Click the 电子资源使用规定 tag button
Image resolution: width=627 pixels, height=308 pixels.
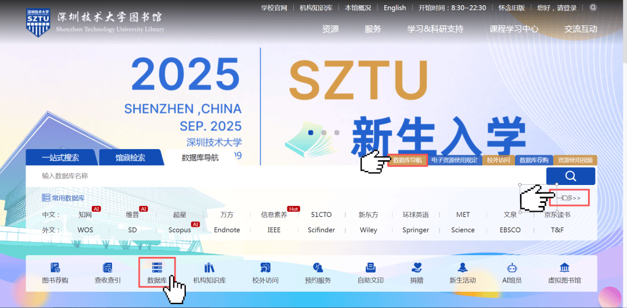coord(454,160)
